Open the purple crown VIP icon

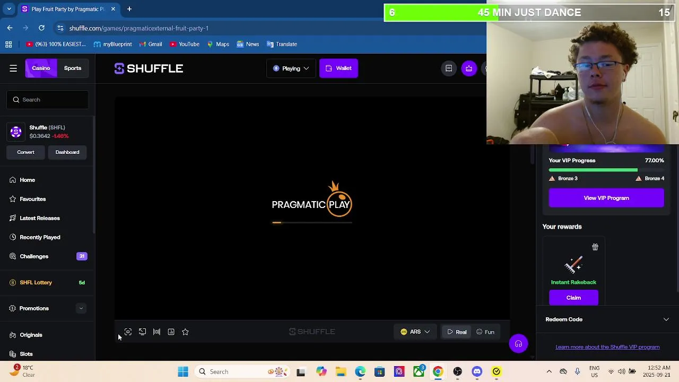[x=469, y=68]
